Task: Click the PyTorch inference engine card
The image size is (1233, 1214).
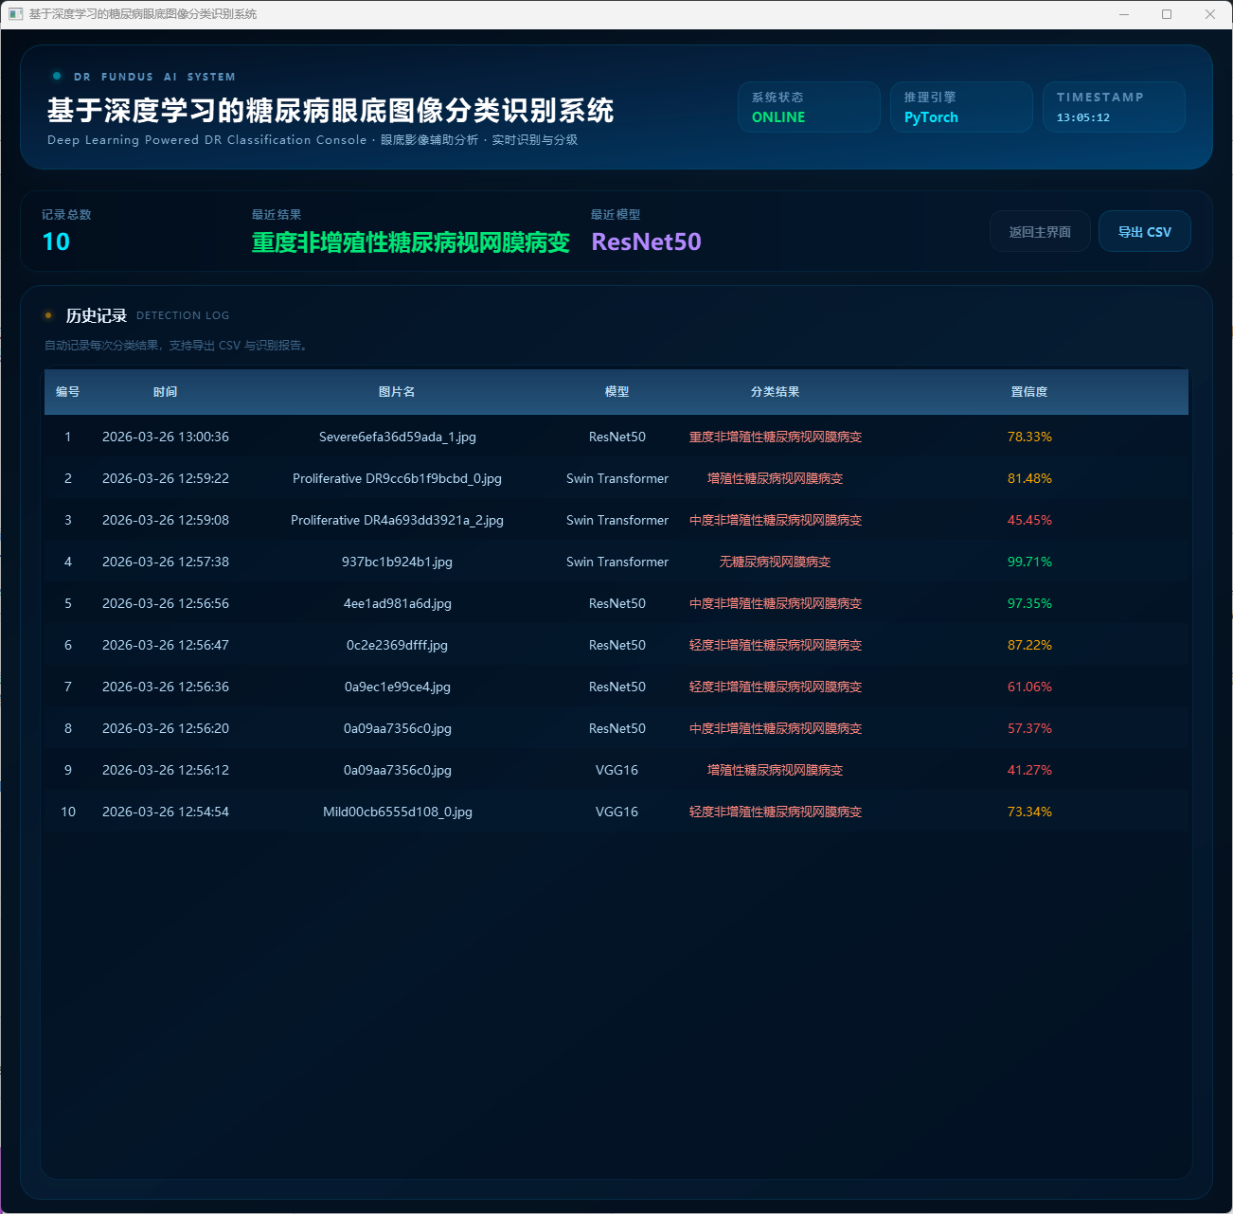Action: point(960,107)
